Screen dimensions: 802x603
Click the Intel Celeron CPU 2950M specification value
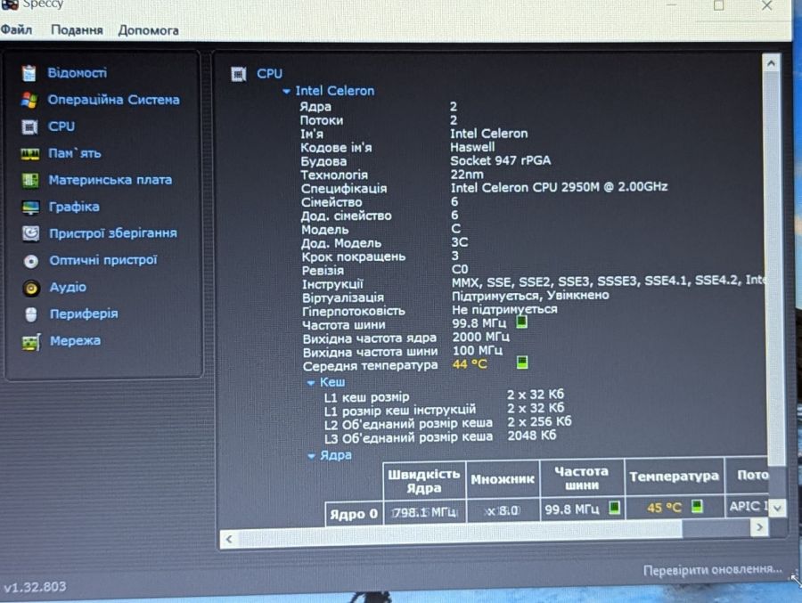click(x=559, y=187)
